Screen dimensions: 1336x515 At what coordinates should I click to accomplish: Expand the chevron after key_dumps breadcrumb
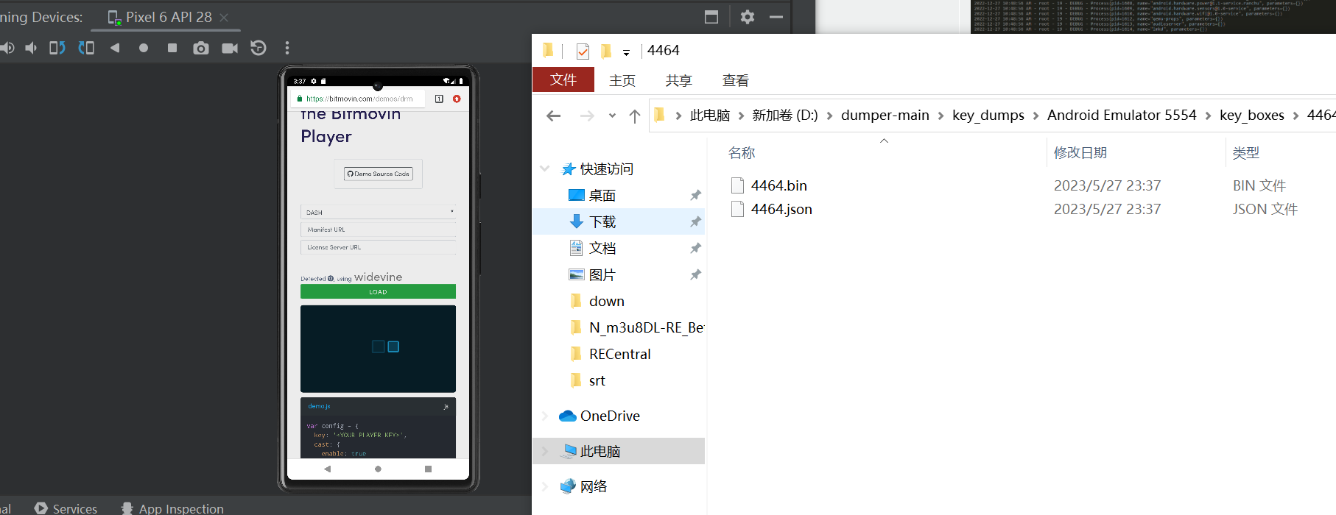(1036, 116)
